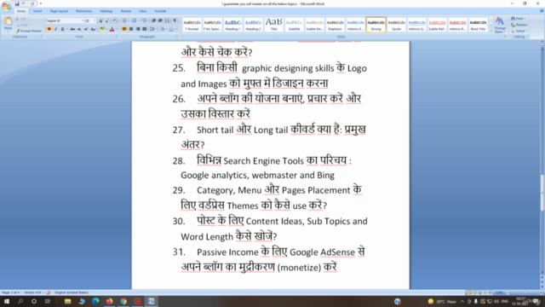This screenshot has height=307, width=545.
Task: Shrink font size with the smaller A
Action: [x=107, y=20]
